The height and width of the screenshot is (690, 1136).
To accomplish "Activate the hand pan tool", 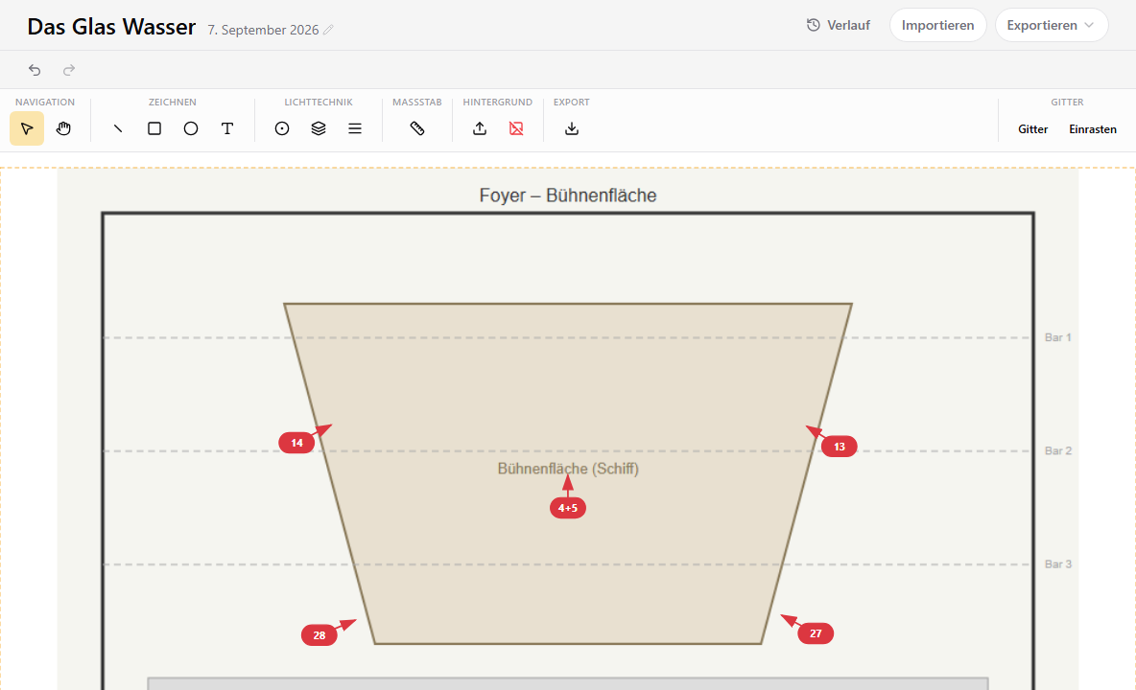I will (x=63, y=128).
